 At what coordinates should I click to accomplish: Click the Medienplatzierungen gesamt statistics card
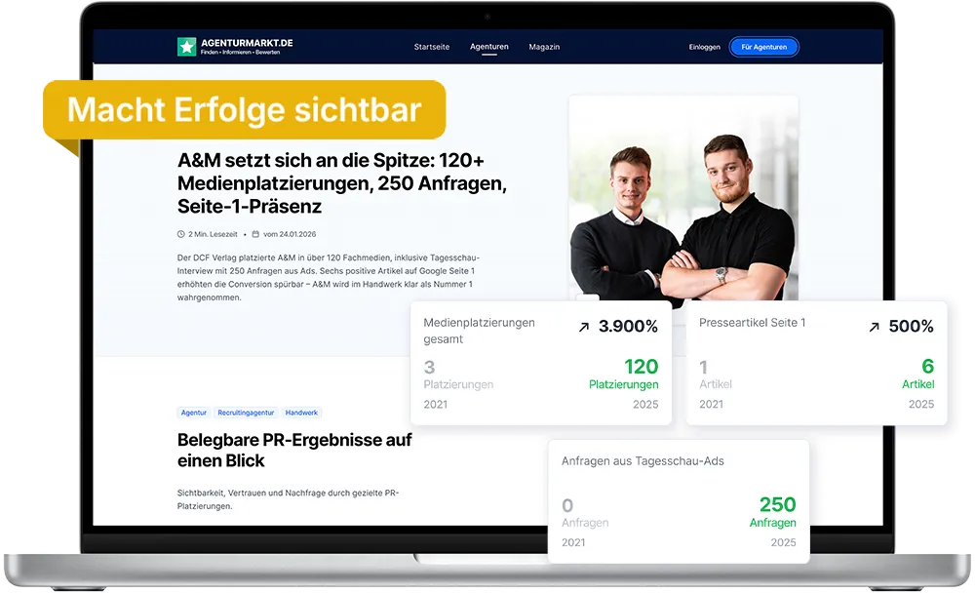[x=541, y=361]
